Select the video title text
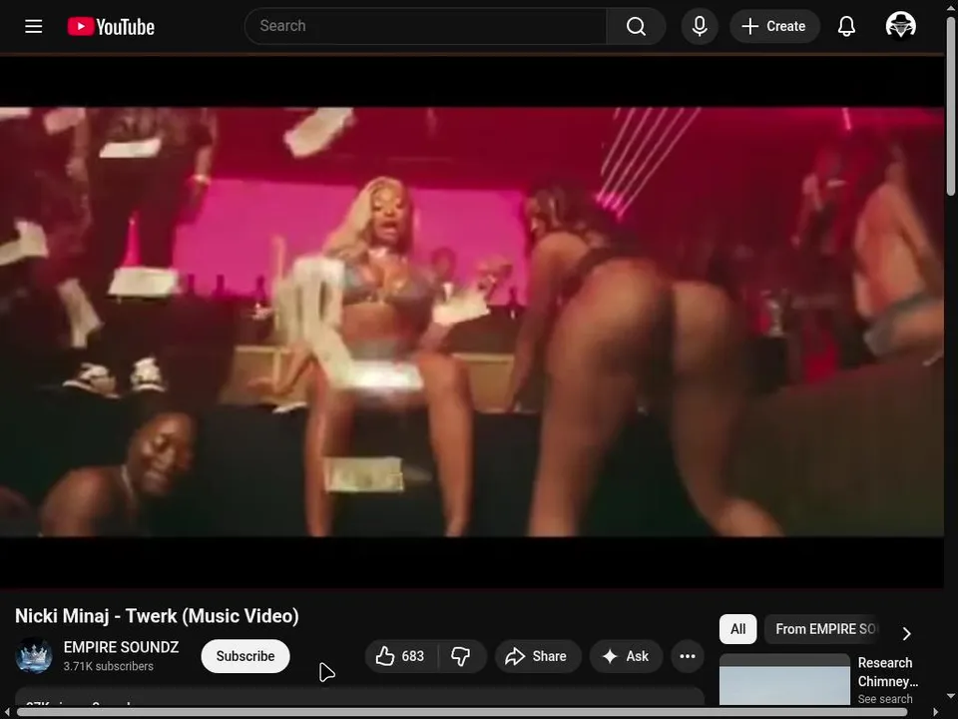Image resolution: width=958 pixels, height=719 pixels. click(x=157, y=616)
